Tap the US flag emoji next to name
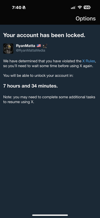Screen dimensions: 100x218 39,46
